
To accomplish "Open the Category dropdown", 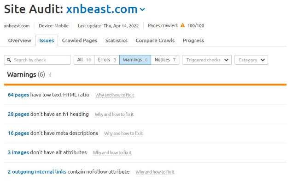I will coord(251,60).
